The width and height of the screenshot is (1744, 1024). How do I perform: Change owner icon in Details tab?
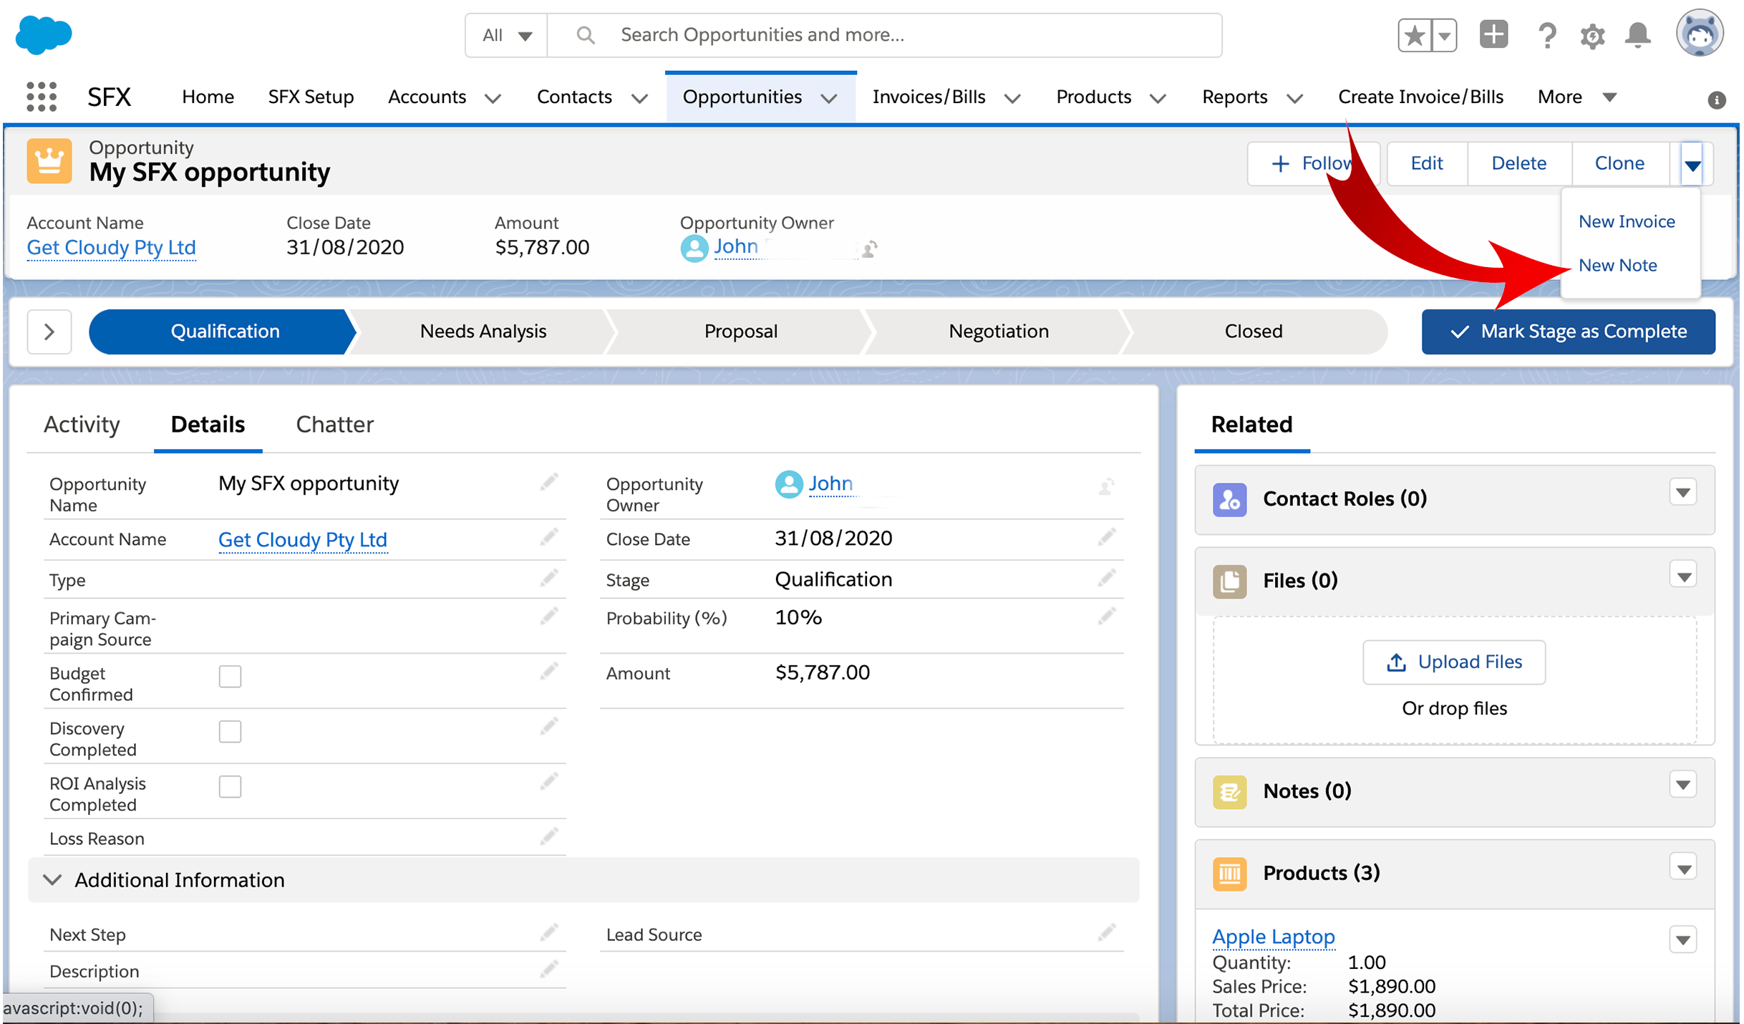point(1106,487)
